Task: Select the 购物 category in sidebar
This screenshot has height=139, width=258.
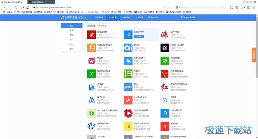Action: coord(71,35)
